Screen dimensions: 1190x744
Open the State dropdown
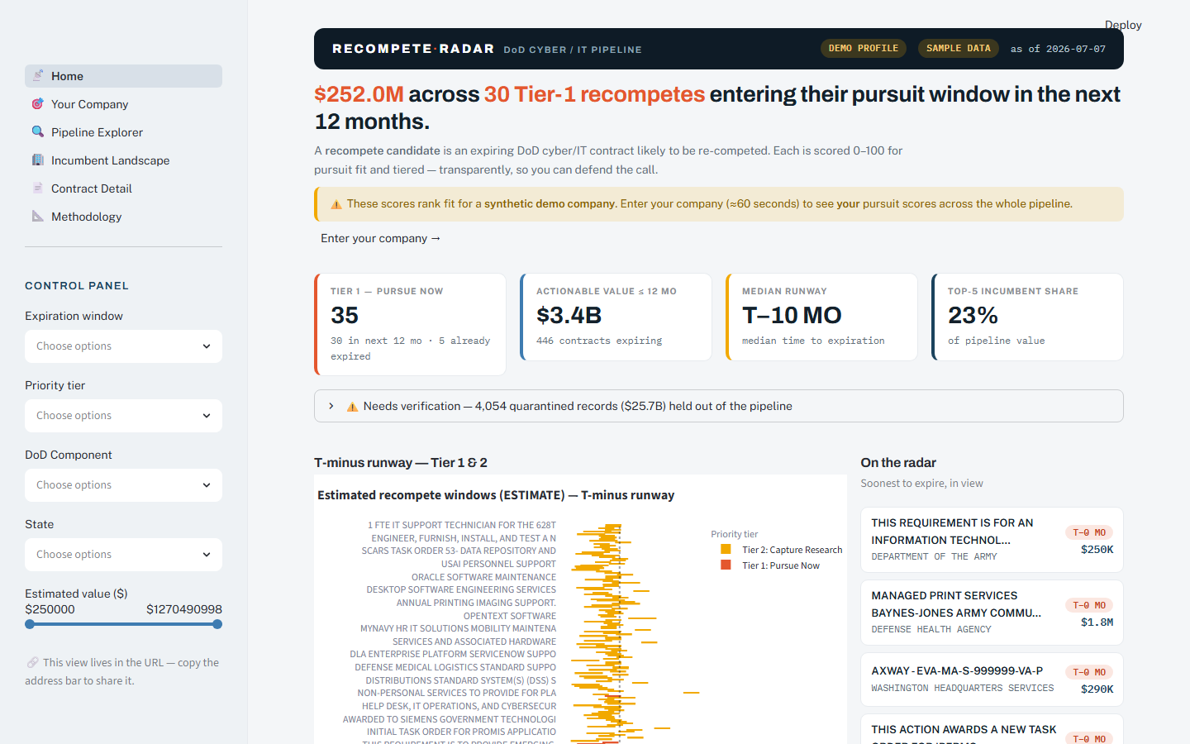point(123,555)
